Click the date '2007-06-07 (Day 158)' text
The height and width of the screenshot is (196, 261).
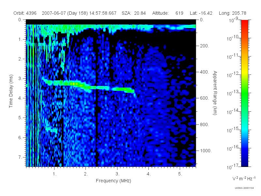(x=65, y=13)
